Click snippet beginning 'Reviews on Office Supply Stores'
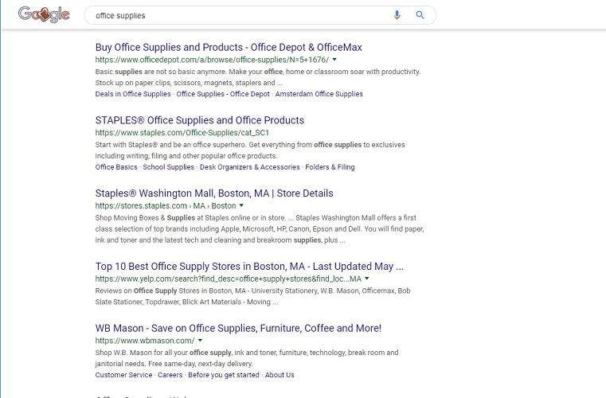 (x=252, y=296)
